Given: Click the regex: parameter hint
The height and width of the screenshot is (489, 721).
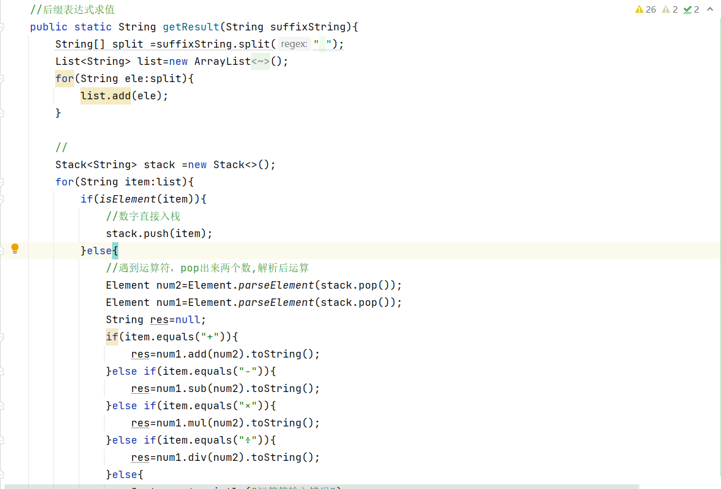Looking at the screenshot, I should pos(294,44).
